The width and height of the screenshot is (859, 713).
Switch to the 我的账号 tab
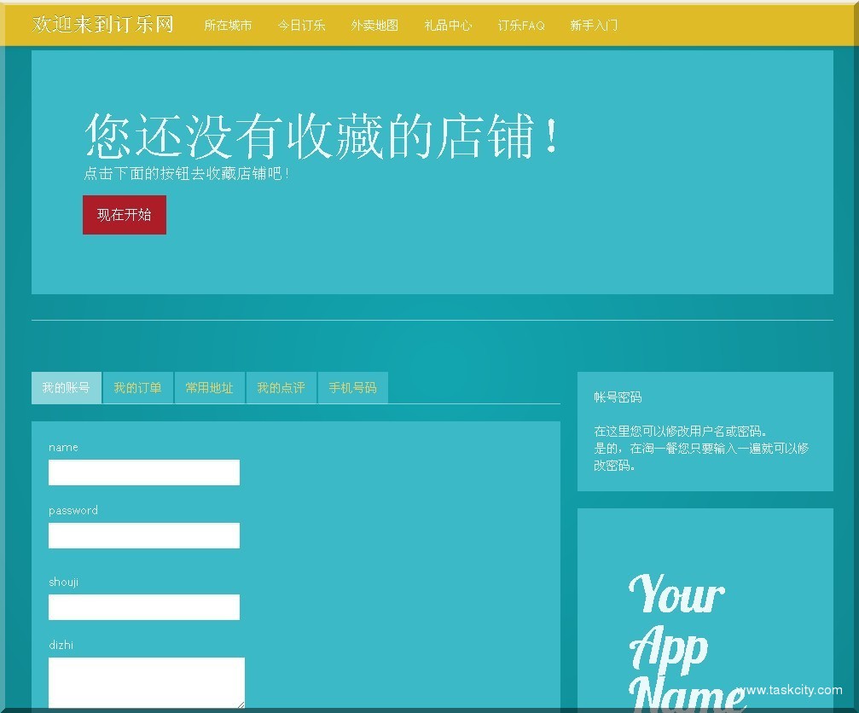tap(67, 388)
